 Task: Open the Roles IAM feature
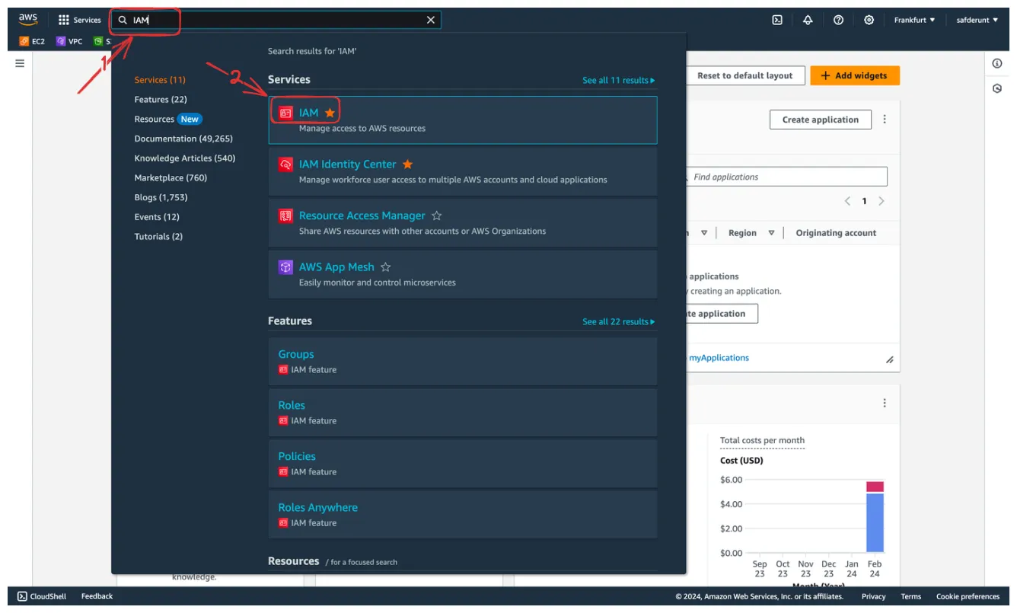463,413
